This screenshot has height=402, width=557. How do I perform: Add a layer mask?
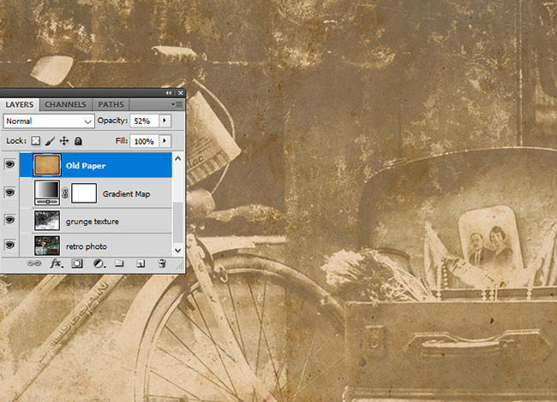pyautogui.click(x=77, y=264)
